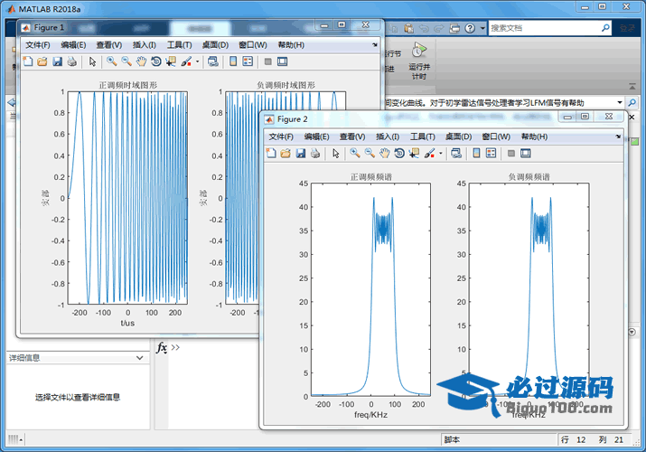Toggle Insert Colorbar in Figure 1 toolbar

pos(233,61)
